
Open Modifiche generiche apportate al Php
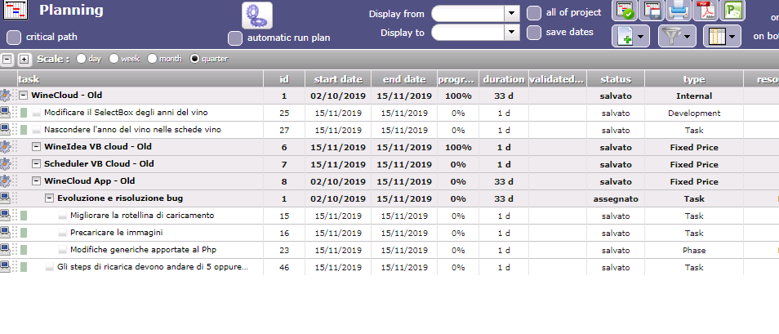[143, 250]
